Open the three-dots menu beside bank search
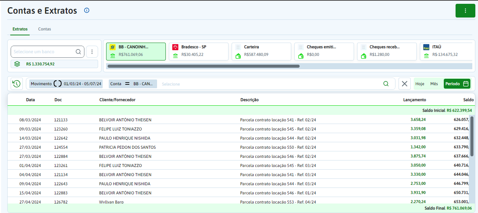This screenshot has height=213, width=478. pos(92,52)
